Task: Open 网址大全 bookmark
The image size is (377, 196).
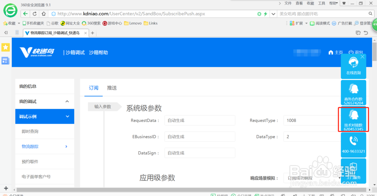Action: point(70,23)
